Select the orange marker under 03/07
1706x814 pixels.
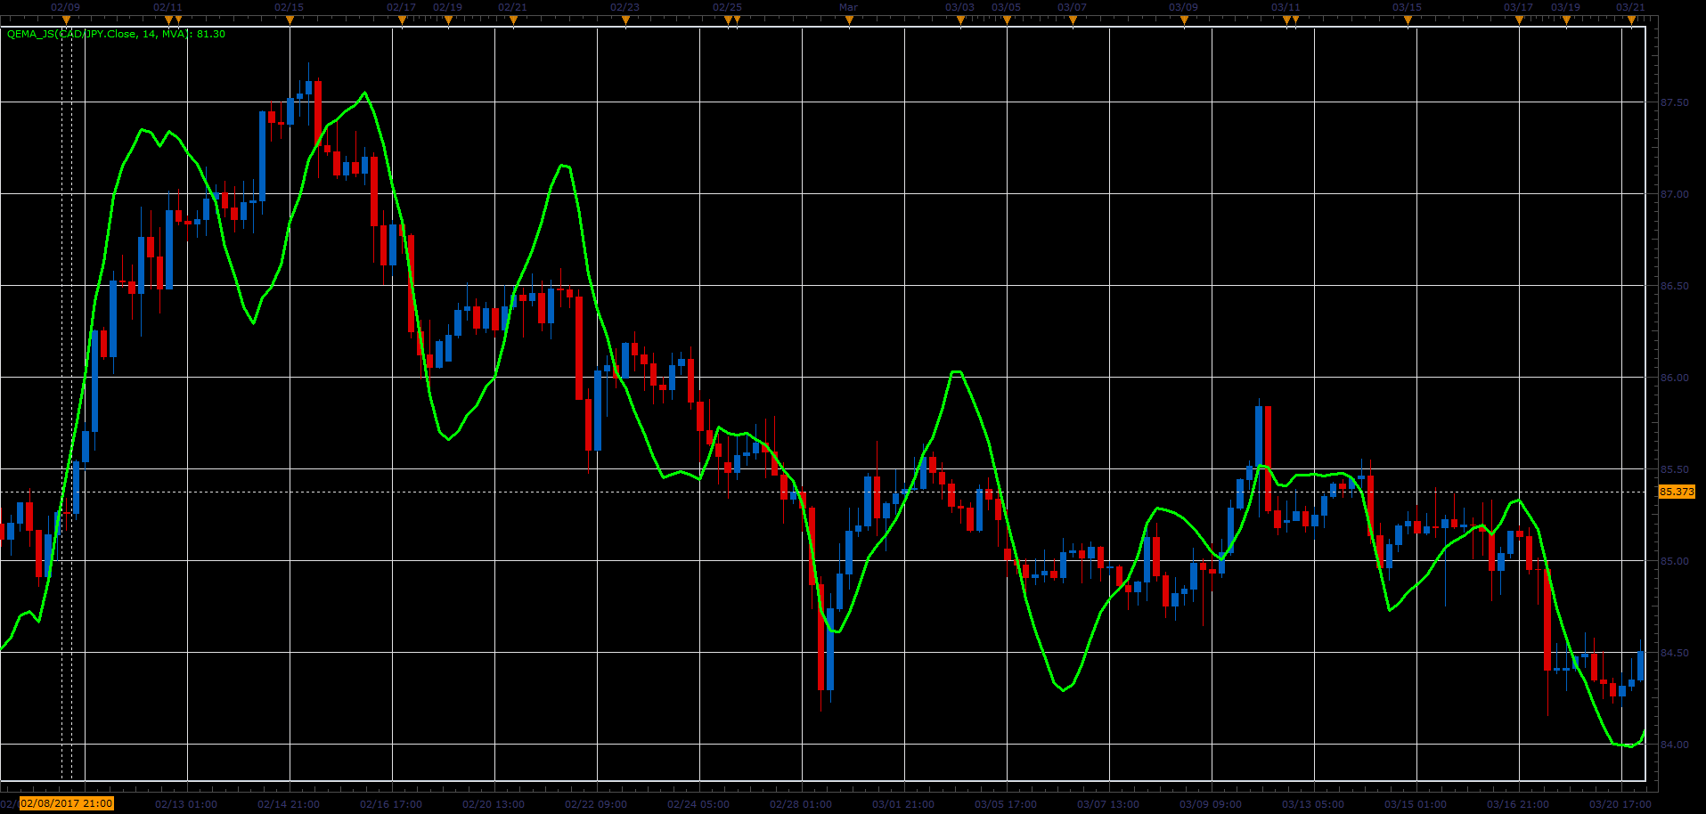pyautogui.click(x=1073, y=20)
